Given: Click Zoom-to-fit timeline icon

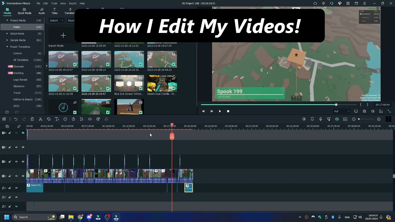Looking at the screenshot, I should pyautogui.click(x=345, y=119).
